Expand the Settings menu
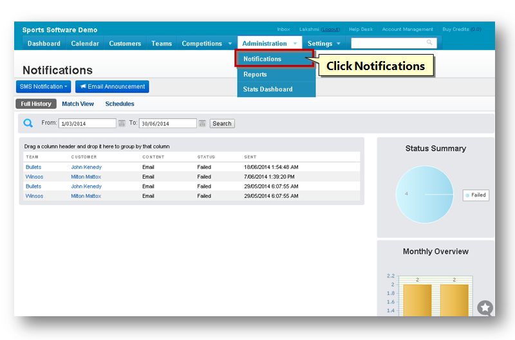The height and width of the screenshot is (340, 515). point(324,43)
